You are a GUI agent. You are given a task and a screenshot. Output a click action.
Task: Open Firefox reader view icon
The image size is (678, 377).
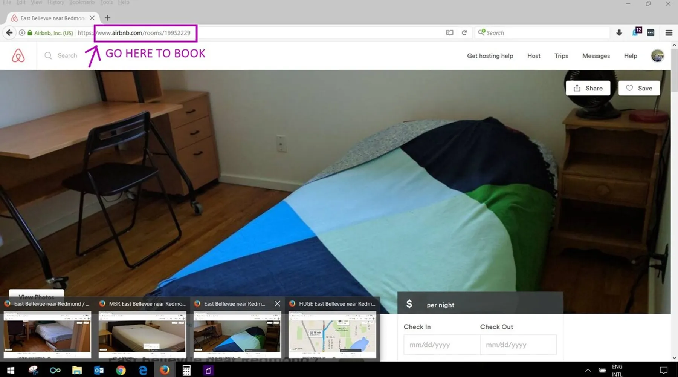point(449,33)
